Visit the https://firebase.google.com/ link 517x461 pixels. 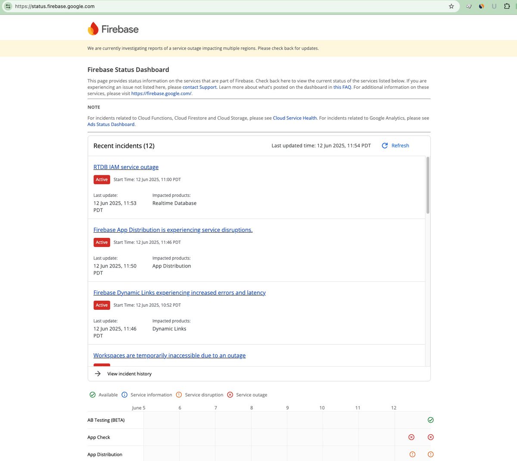(x=161, y=93)
